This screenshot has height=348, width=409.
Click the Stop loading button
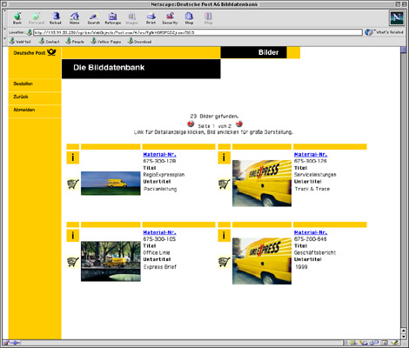pos(208,18)
